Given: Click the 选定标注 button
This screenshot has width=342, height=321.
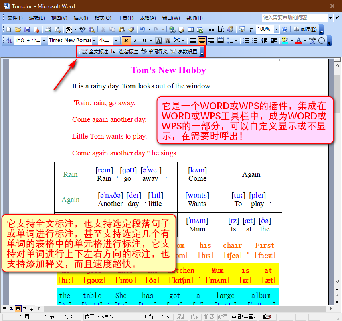Looking at the screenshot, I should [x=125, y=51].
